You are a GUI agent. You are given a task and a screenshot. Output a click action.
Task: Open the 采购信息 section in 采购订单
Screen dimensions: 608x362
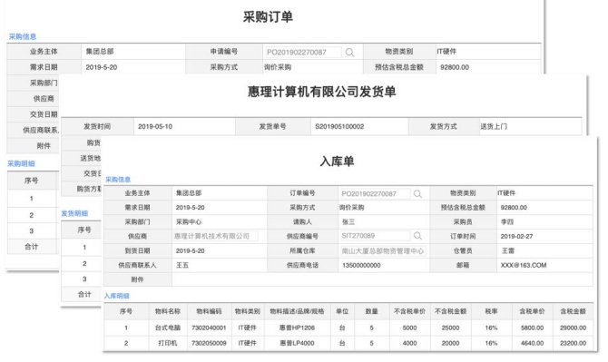[23, 37]
